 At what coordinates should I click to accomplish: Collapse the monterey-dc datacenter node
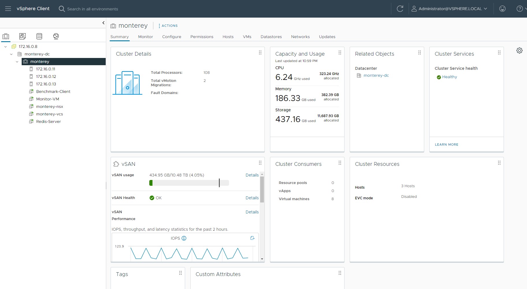pos(11,54)
